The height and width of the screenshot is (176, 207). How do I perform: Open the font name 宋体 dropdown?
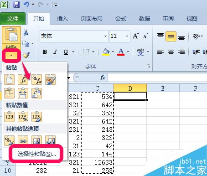click(105, 36)
